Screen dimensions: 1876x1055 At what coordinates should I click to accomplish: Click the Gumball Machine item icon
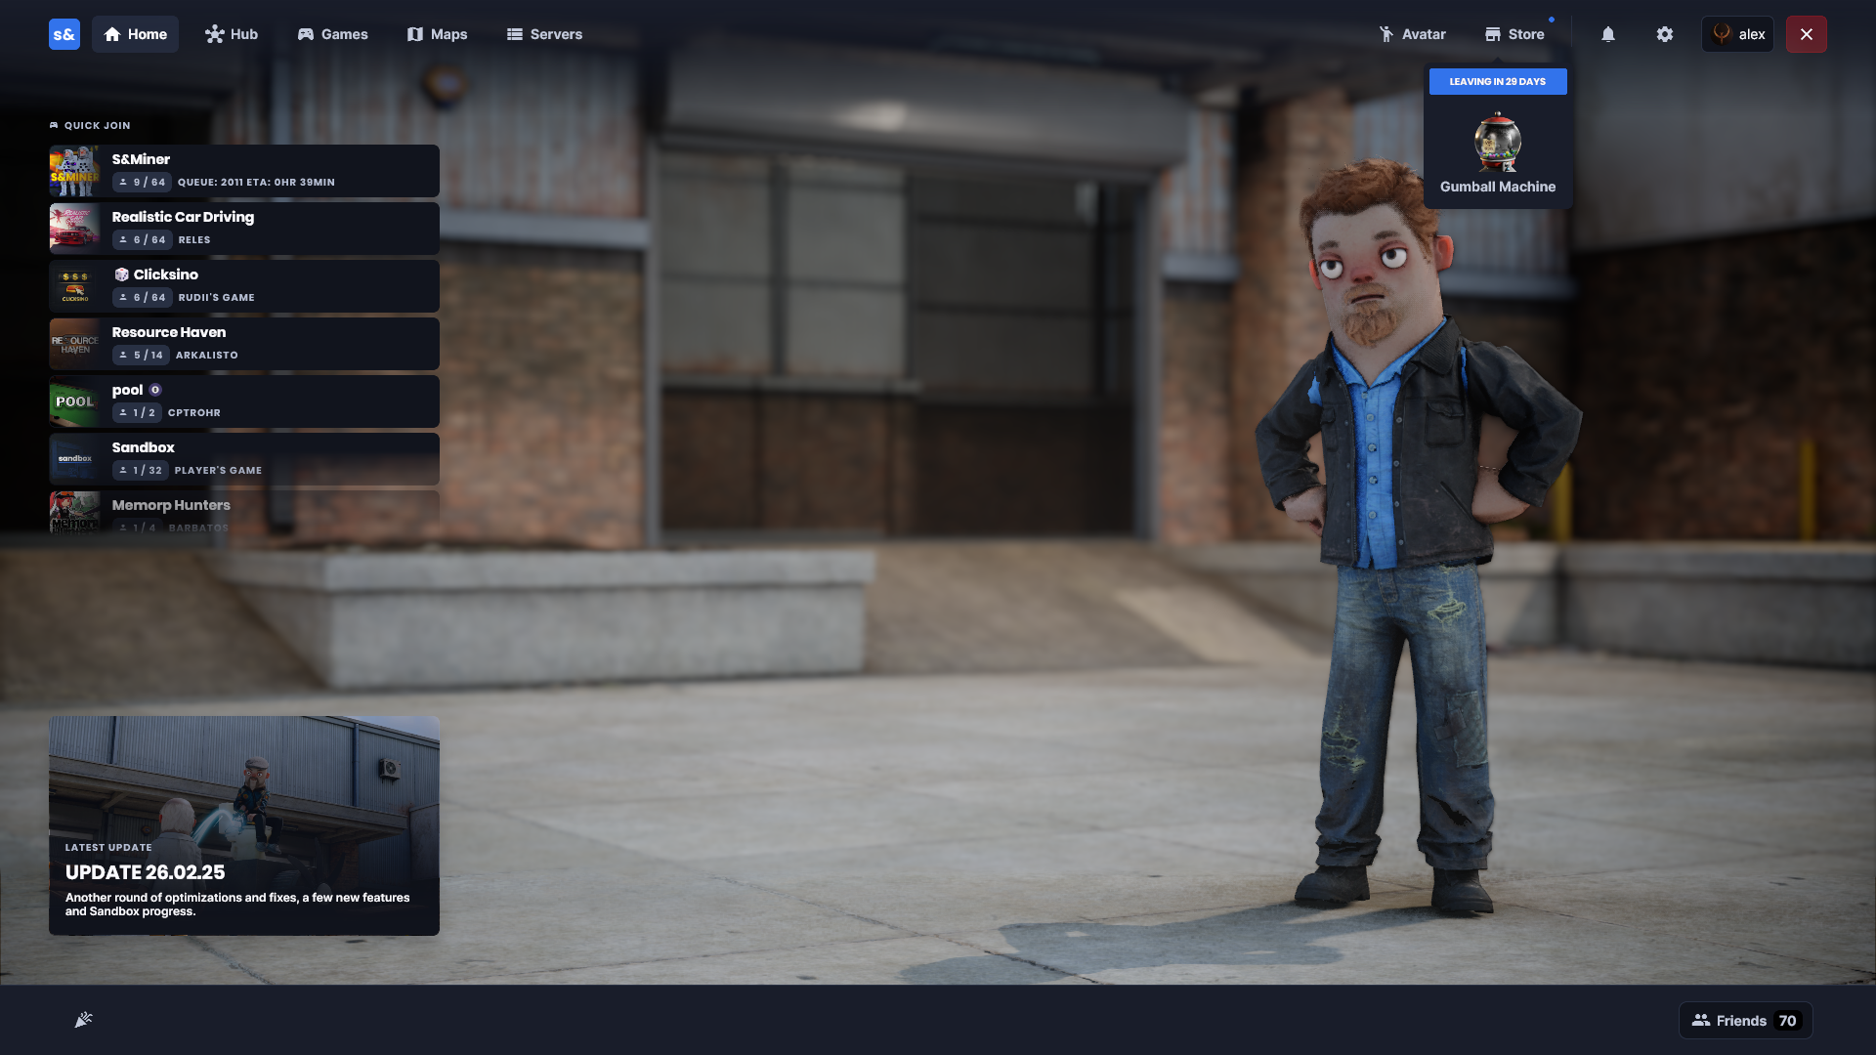click(1497, 143)
